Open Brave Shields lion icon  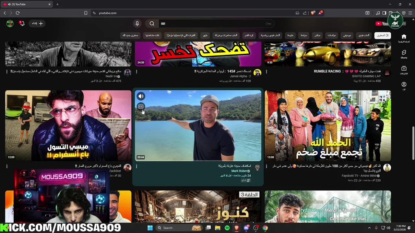pyautogui.click(x=313, y=13)
